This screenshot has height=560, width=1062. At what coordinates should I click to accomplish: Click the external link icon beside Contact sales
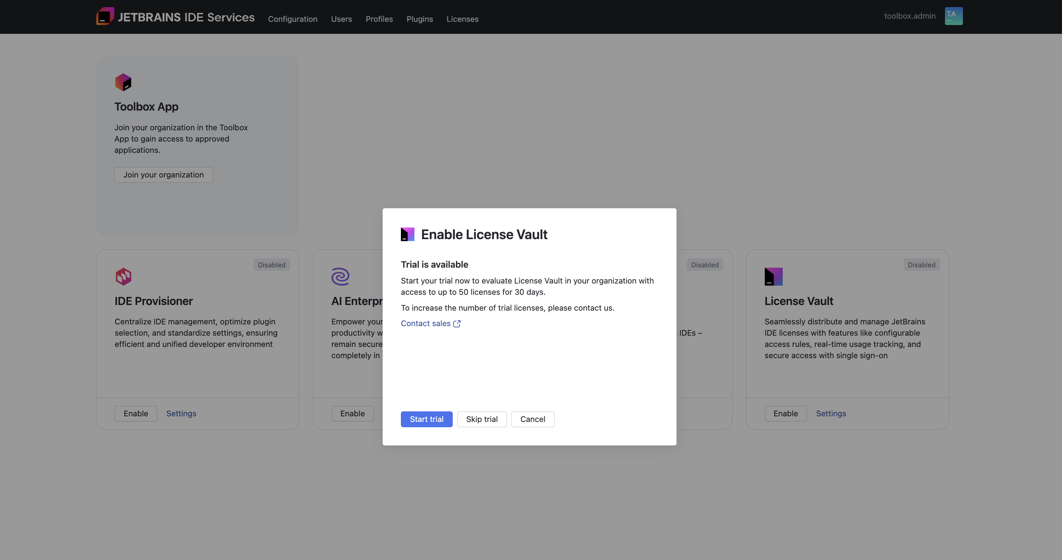[457, 324]
